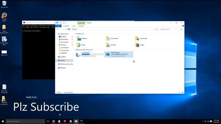Click the search magnifier in Explorer
Image resolution: width=221 pixels, height=124 pixels.
pos(181,29)
